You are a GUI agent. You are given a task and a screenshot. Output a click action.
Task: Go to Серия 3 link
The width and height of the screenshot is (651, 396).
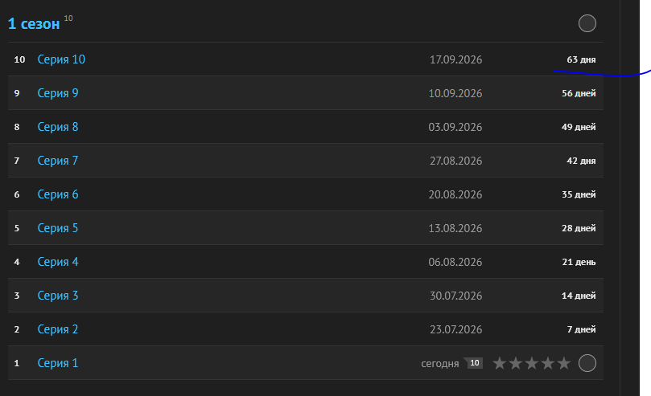(58, 296)
